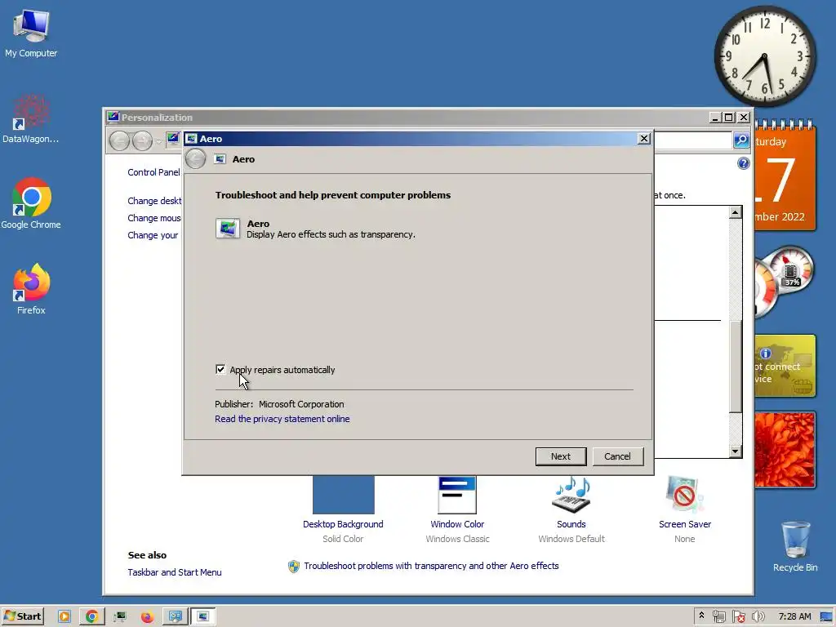This screenshot has width=836, height=627.
Task: Minimize the Personalization window
Action: [x=715, y=118]
